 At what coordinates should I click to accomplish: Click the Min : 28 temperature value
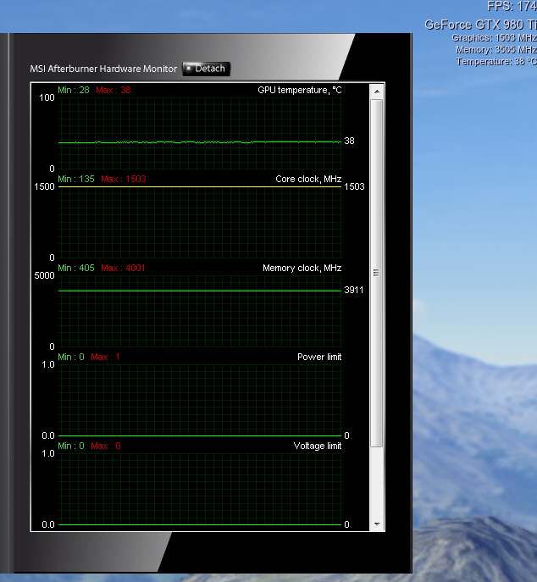coord(74,90)
